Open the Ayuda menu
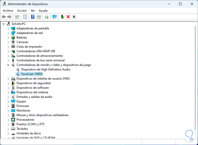198x145 pixels. point(43,11)
